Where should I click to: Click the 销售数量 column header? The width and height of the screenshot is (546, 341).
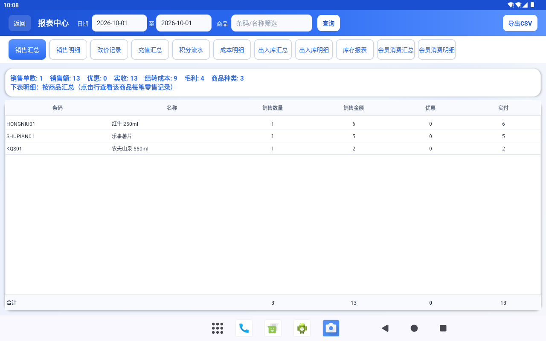pos(273,108)
